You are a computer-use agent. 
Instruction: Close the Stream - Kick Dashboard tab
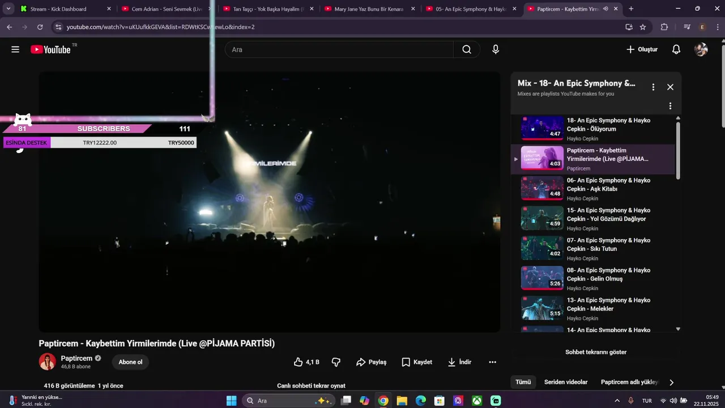(x=109, y=9)
